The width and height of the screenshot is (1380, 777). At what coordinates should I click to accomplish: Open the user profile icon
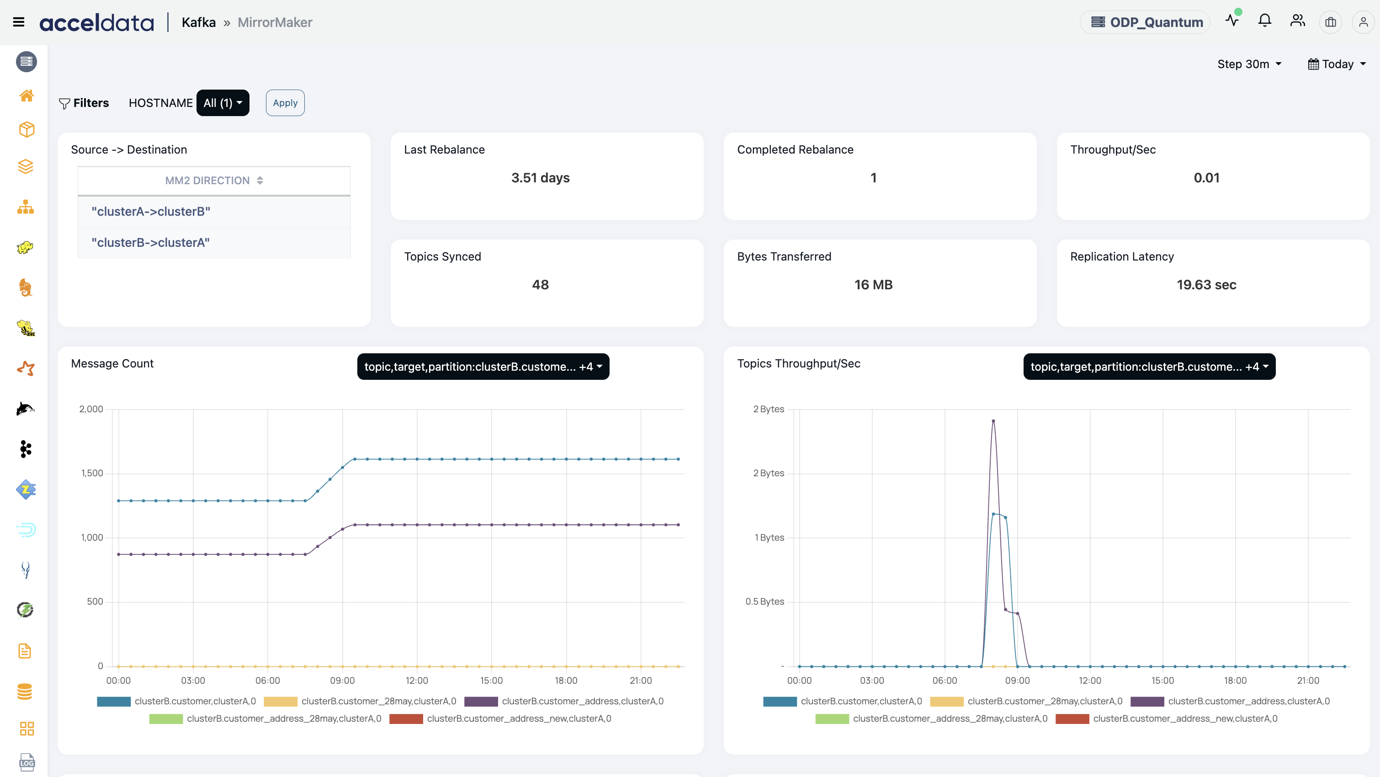tap(1364, 22)
